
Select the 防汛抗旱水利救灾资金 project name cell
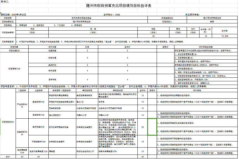point(82,18)
